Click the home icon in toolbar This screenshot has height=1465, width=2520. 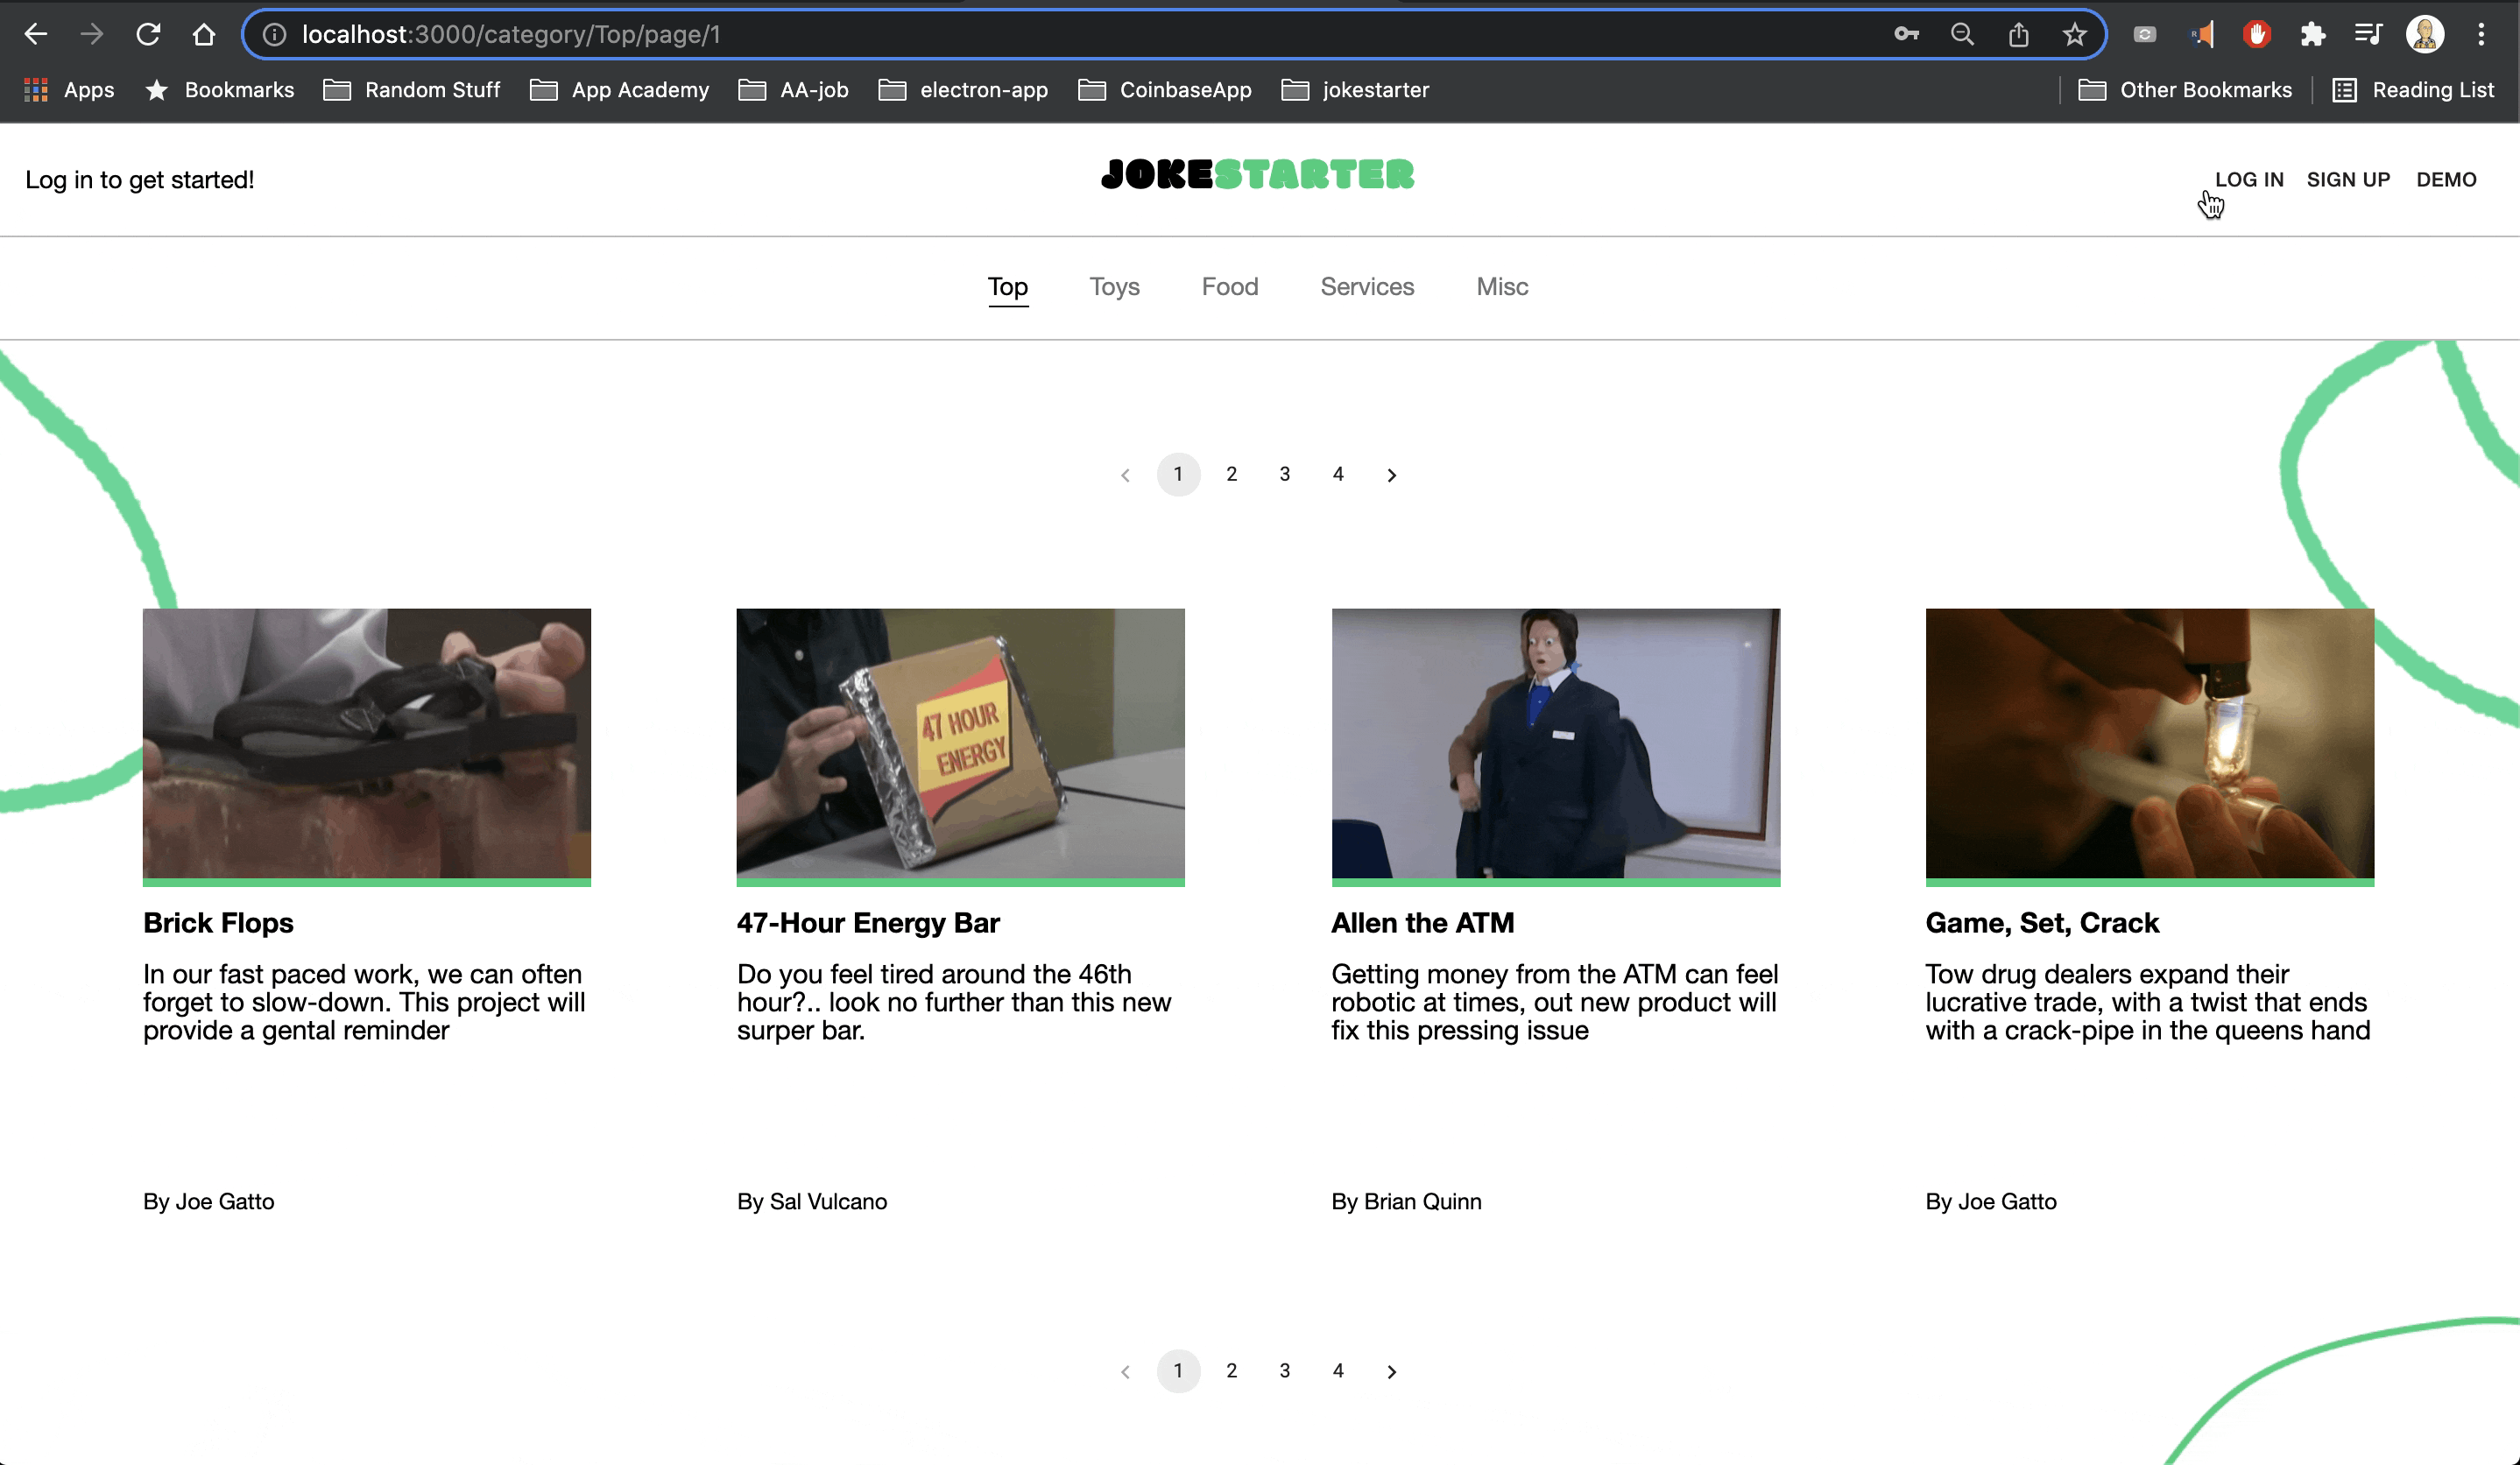(204, 35)
